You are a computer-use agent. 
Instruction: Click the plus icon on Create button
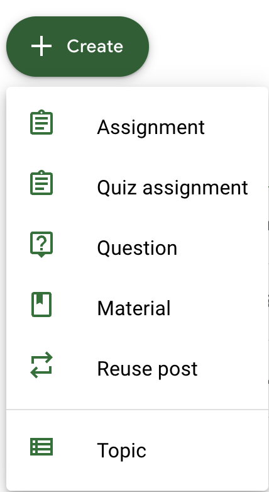41,46
